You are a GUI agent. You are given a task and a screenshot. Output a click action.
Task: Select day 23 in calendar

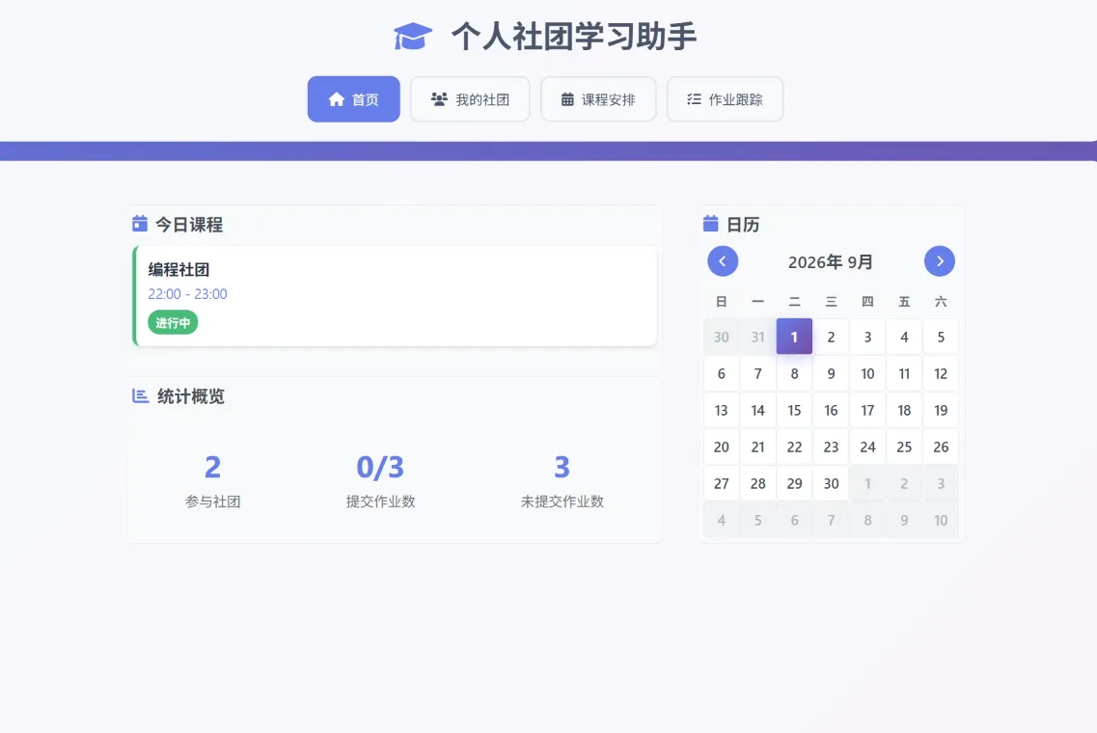coord(831,447)
